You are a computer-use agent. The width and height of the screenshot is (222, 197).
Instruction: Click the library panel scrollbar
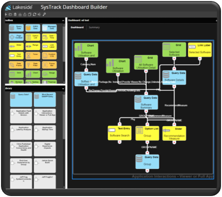pos(64,116)
